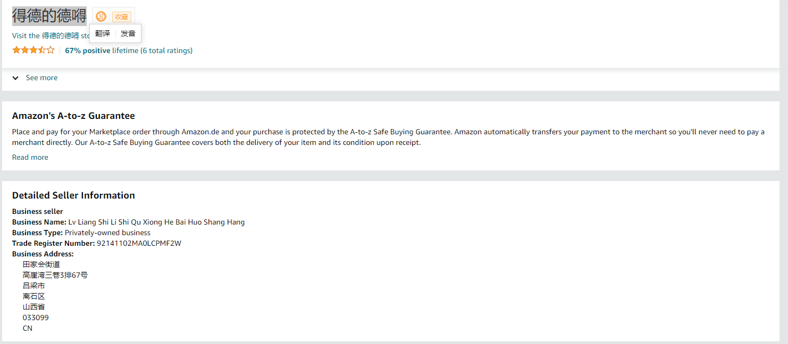The width and height of the screenshot is (788, 344).
Task: Choose 发音 in the popup menu
Action: point(128,33)
